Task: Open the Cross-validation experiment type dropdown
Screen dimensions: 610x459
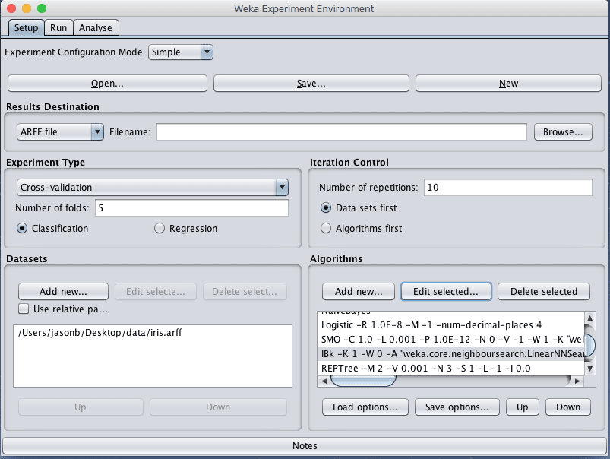Action: (153, 187)
